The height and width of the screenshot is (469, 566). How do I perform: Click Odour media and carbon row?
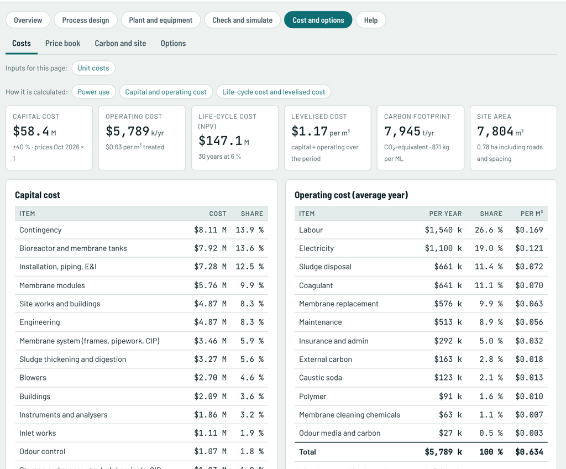click(421, 433)
